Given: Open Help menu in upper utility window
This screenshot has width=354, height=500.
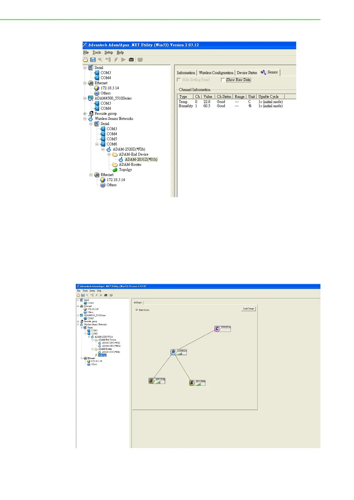Looking at the screenshot, I should 120,53.
